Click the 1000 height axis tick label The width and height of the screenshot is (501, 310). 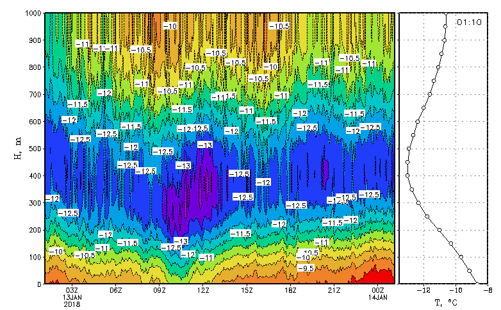coord(31,13)
